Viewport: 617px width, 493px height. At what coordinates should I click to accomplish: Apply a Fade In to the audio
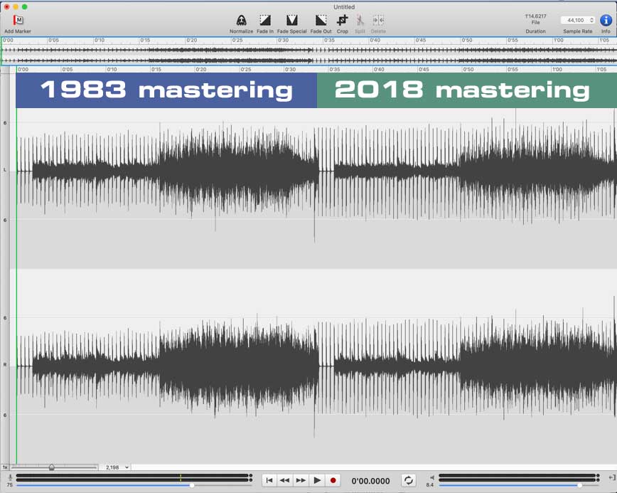[264, 20]
